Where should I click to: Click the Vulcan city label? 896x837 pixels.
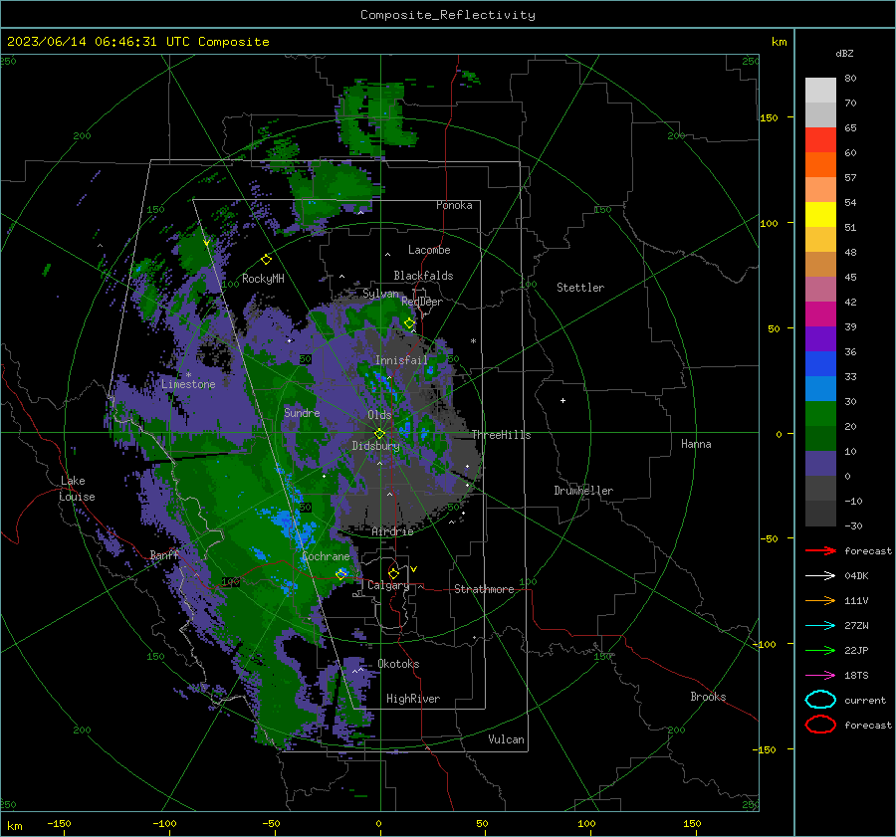(506, 739)
